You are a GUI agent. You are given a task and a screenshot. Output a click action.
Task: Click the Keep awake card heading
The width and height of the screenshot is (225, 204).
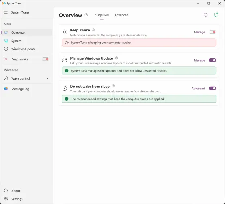coord(80,30)
